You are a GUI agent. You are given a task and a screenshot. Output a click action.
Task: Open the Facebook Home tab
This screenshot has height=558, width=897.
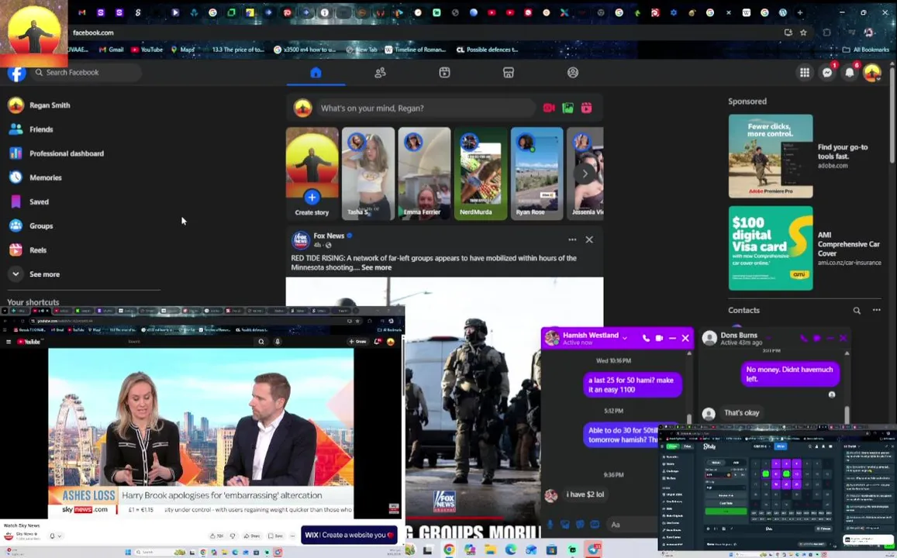pyautogui.click(x=316, y=73)
